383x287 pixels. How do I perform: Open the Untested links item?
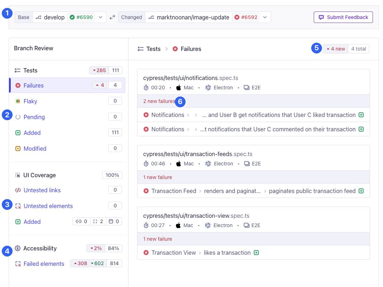(x=42, y=190)
